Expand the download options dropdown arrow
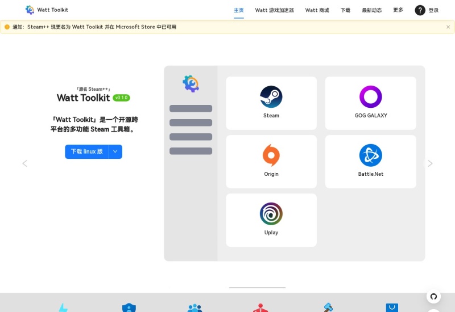455x312 pixels. 115,151
